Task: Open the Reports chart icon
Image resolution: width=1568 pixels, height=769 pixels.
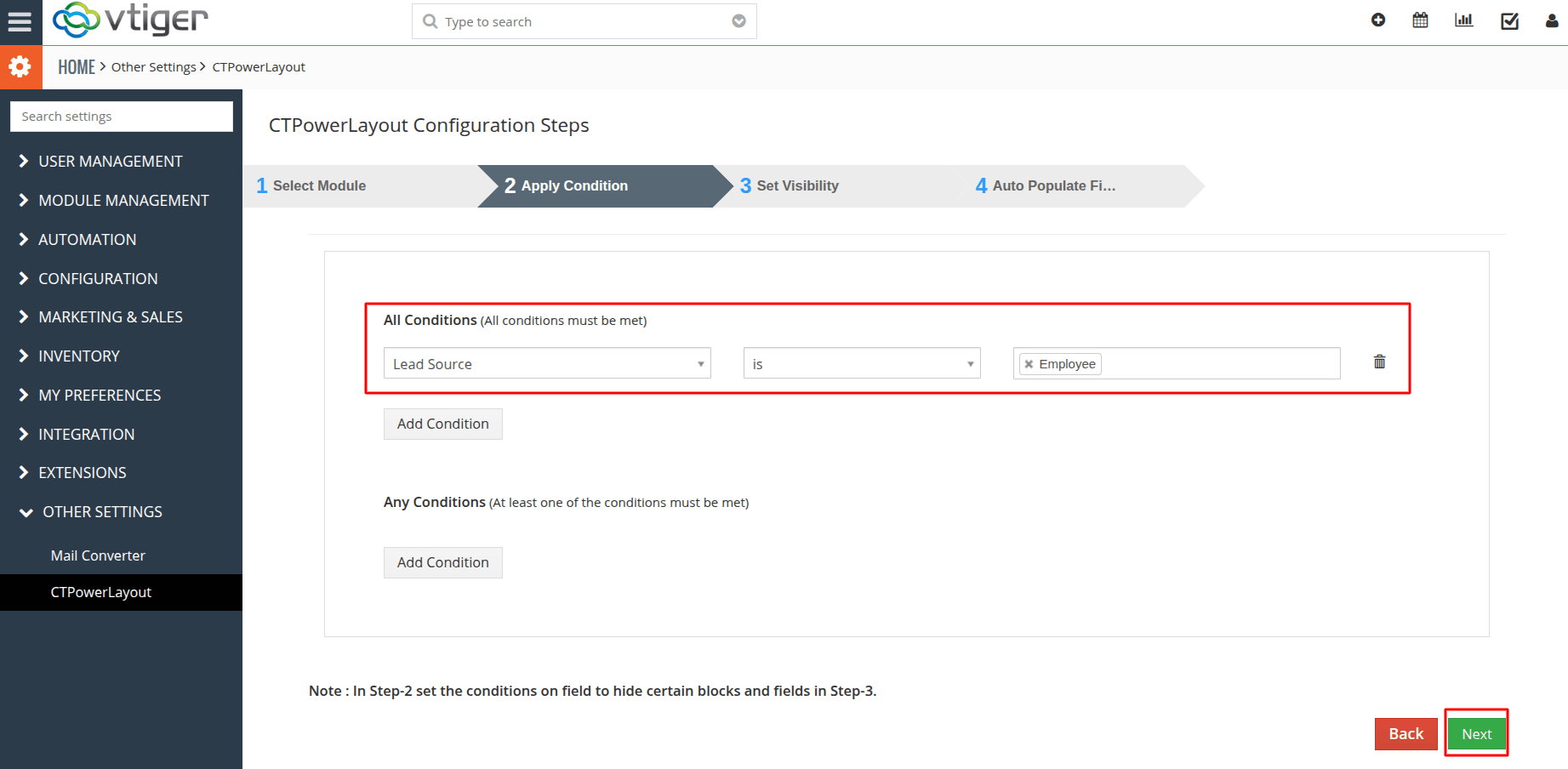Action: [x=1463, y=20]
